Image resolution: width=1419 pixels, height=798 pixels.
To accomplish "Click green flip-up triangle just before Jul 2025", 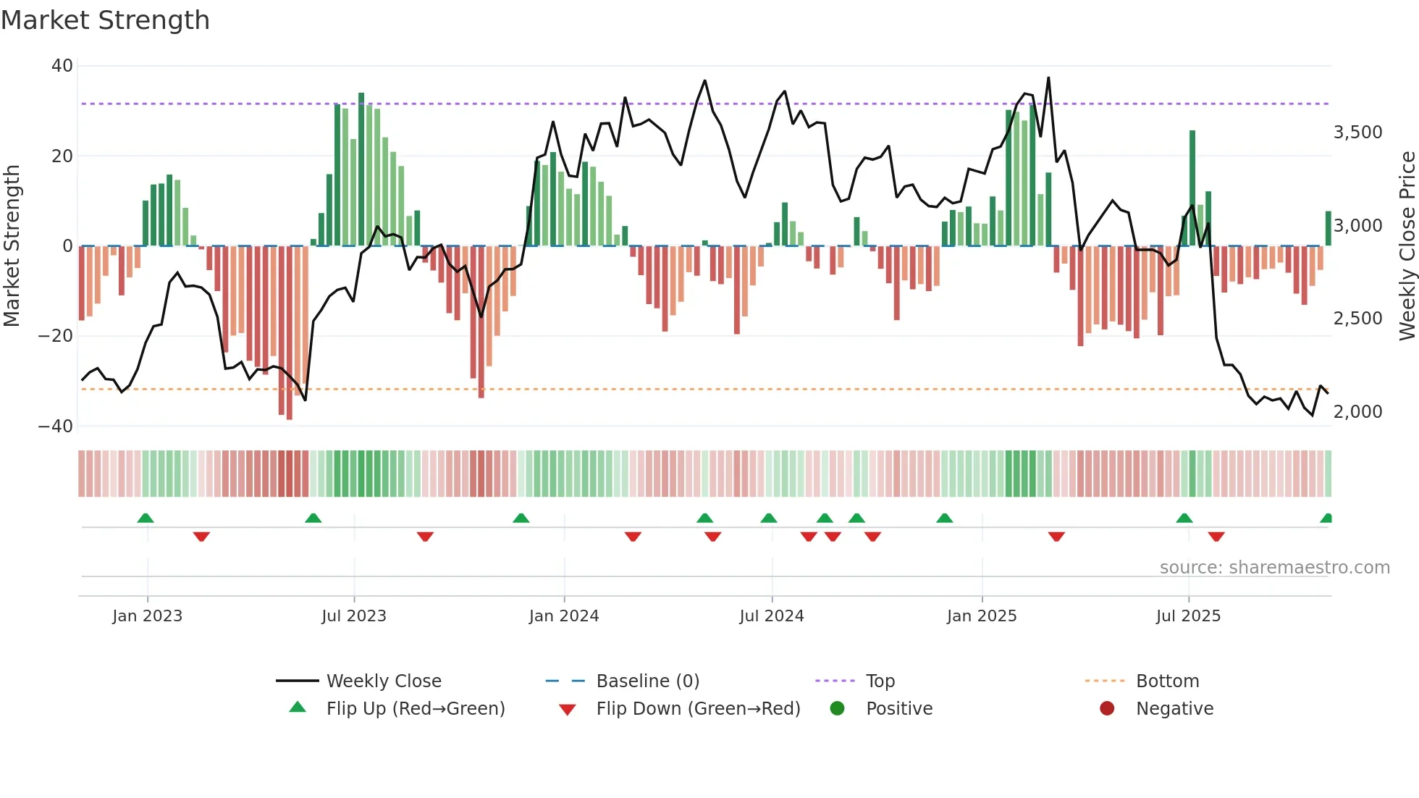I will (1184, 518).
